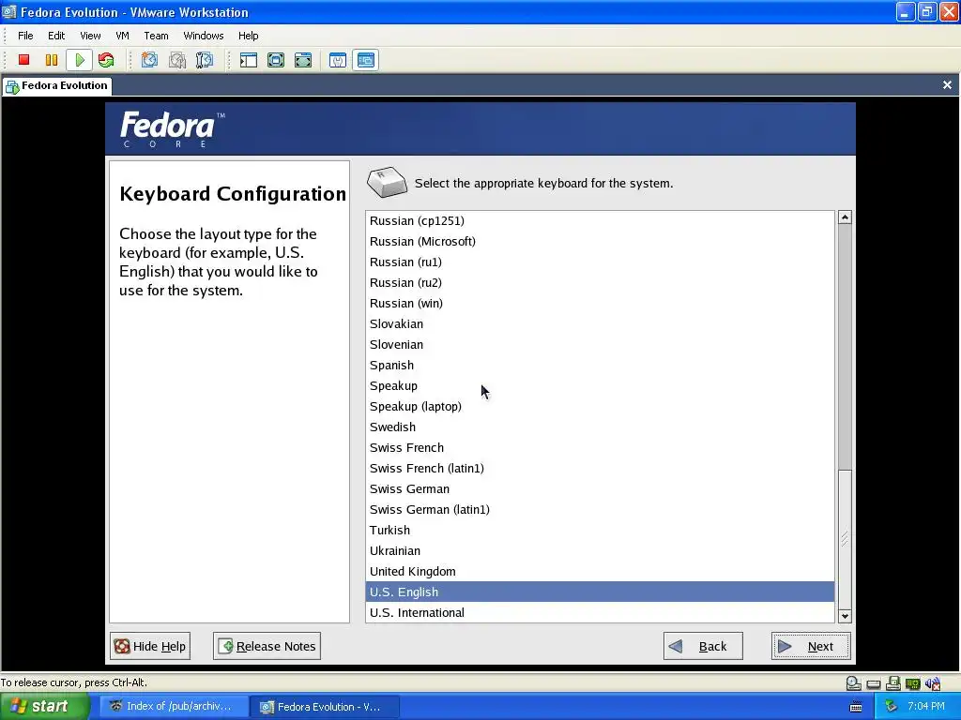Click the network adapter status icon
The image size is (961, 720).
[912, 683]
